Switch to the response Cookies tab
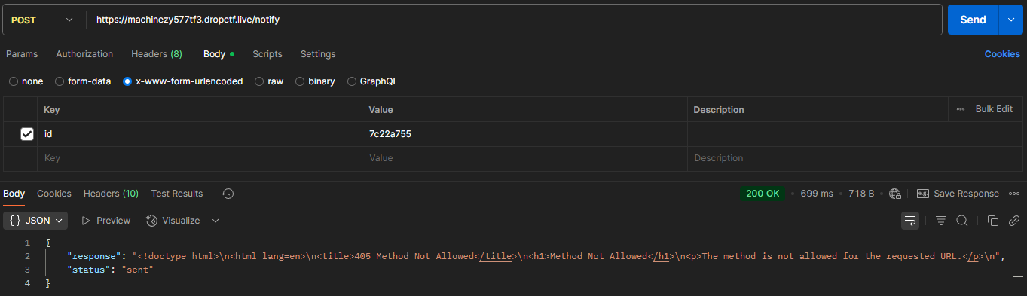This screenshot has width=1027, height=296. (x=54, y=194)
